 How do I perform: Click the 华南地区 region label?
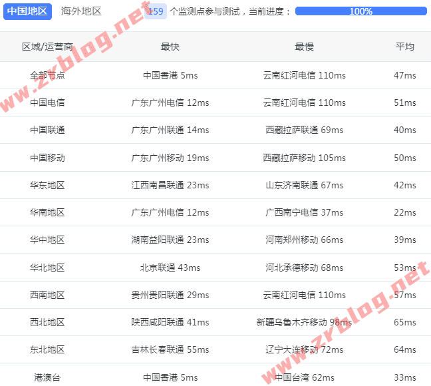(x=47, y=212)
